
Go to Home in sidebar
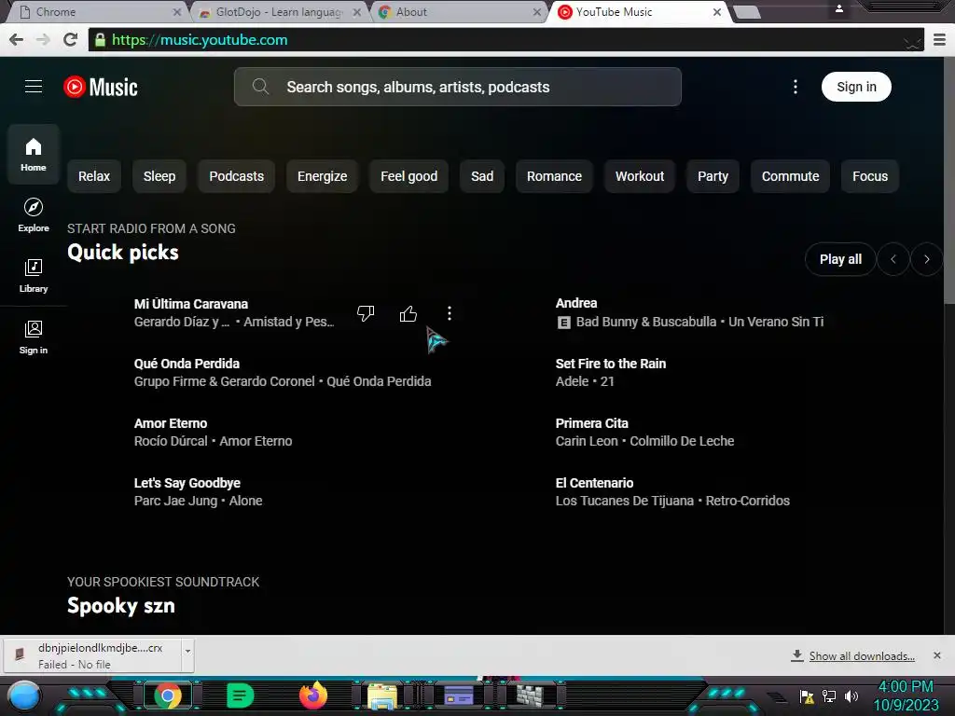click(x=34, y=155)
